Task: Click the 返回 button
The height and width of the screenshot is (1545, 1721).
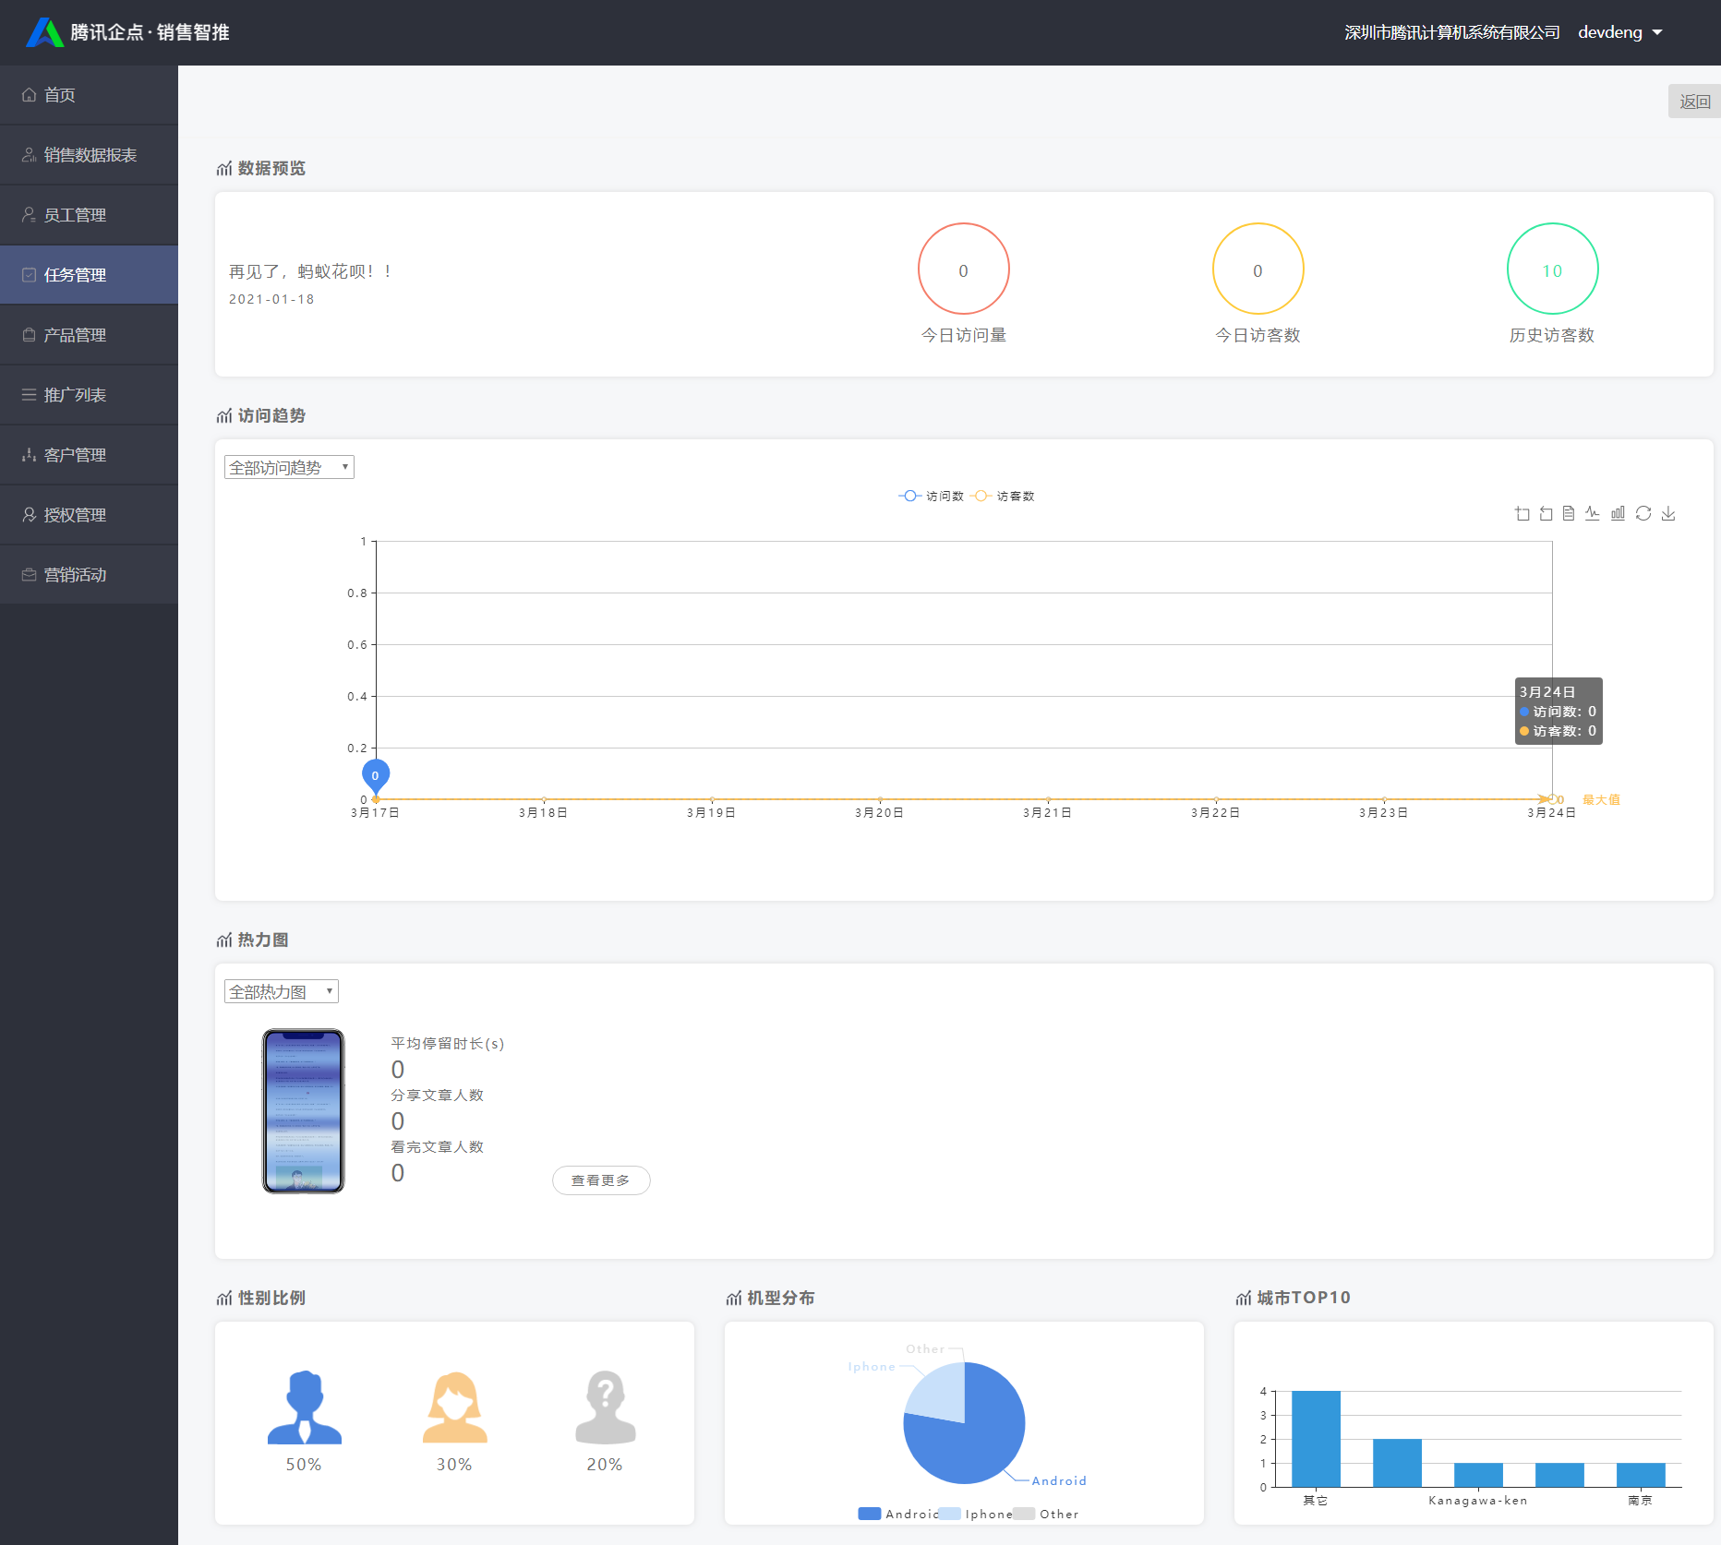Action: pyautogui.click(x=1693, y=102)
